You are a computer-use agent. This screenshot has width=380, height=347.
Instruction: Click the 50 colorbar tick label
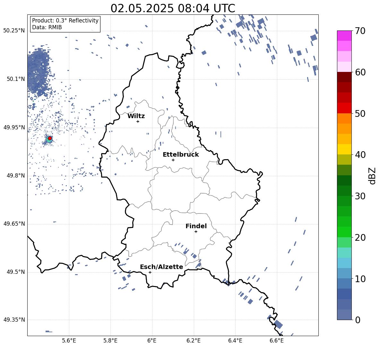tap(360, 113)
